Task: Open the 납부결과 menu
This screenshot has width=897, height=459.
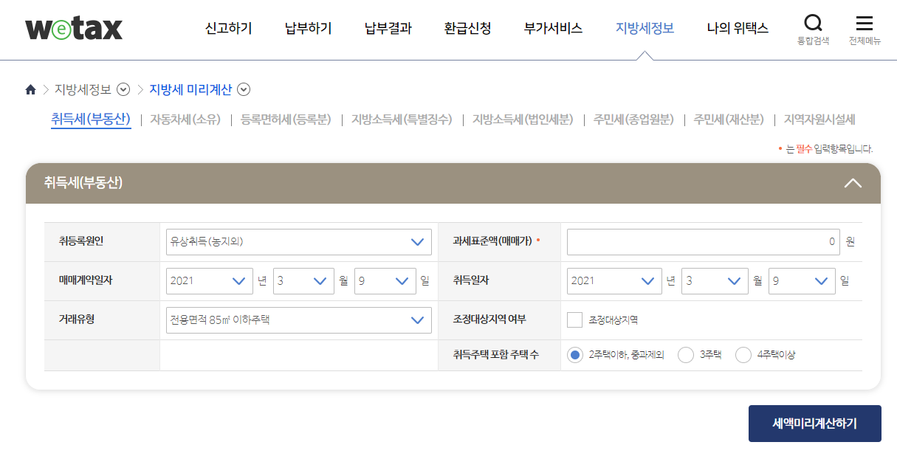Action: 388,29
